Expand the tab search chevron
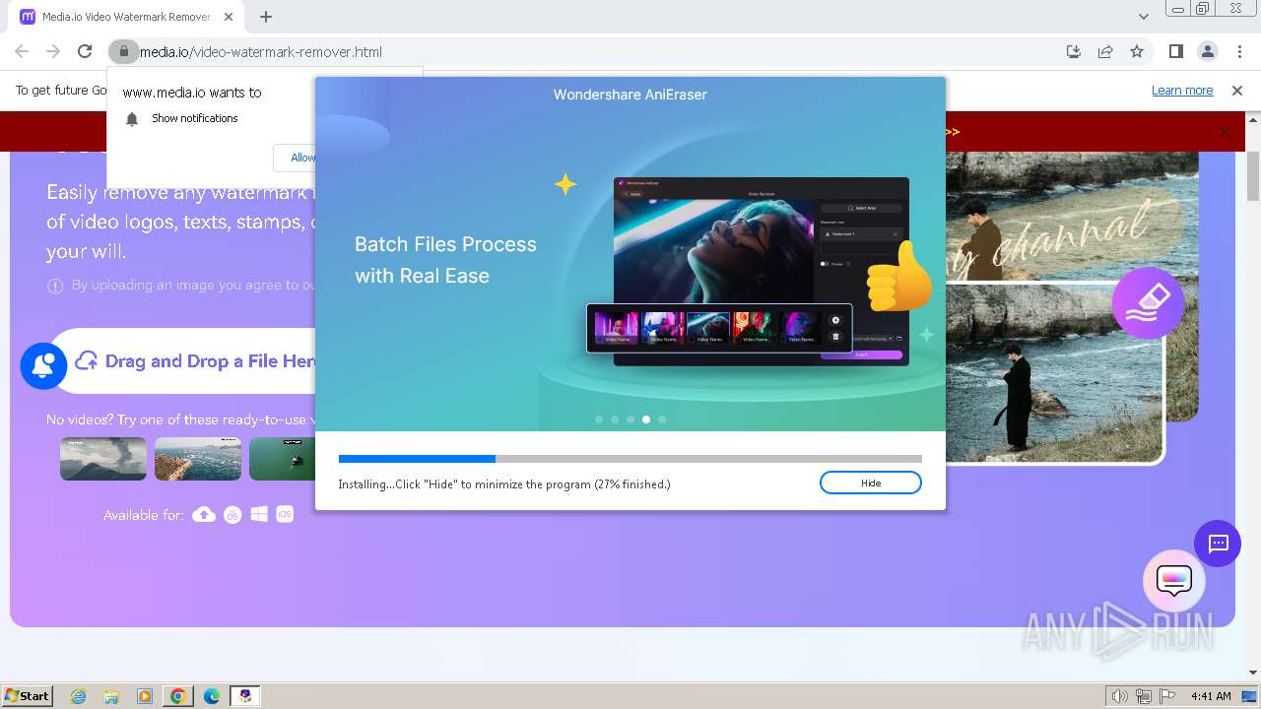Viewport: 1261px width, 709px height. [1143, 17]
